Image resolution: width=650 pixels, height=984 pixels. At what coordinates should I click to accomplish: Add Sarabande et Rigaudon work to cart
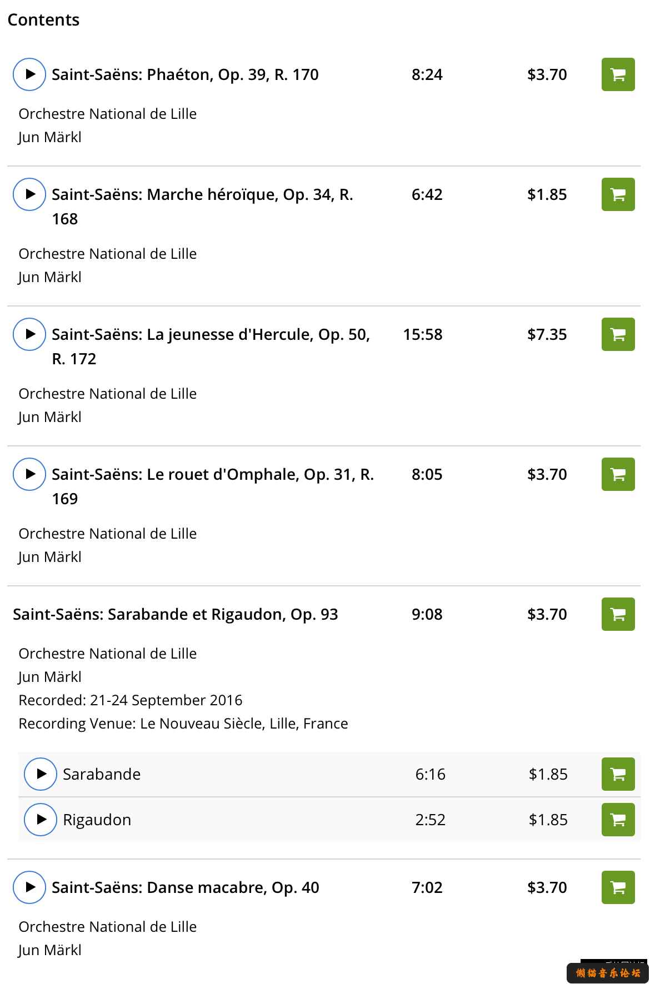[618, 614]
